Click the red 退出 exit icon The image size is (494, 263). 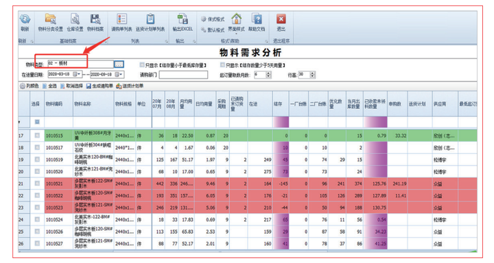[281, 19]
